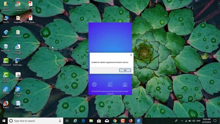Select the Important folder on desktop

point(18,19)
